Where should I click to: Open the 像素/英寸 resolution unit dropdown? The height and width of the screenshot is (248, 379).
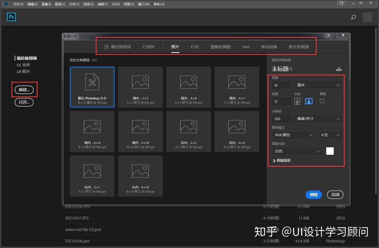(318, 119)
